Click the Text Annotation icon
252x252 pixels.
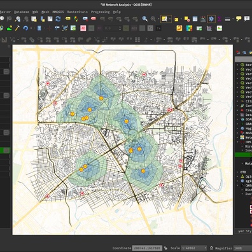point(247,18)
